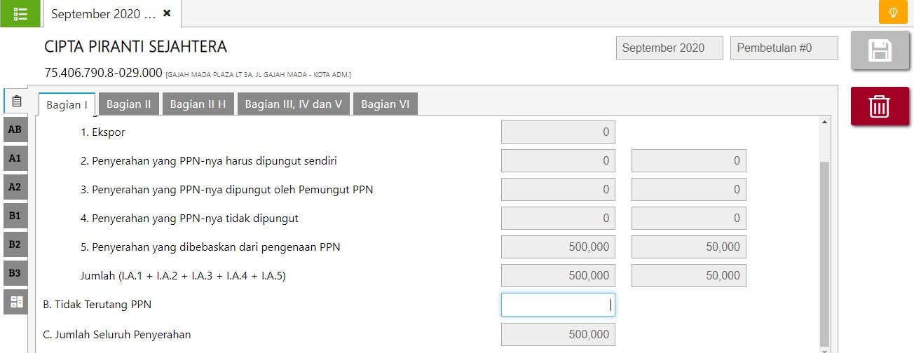The height and width of the screenshot is (353, 914).
Task: Open the A1 attachment in sidebar
Action: point(15,158)
